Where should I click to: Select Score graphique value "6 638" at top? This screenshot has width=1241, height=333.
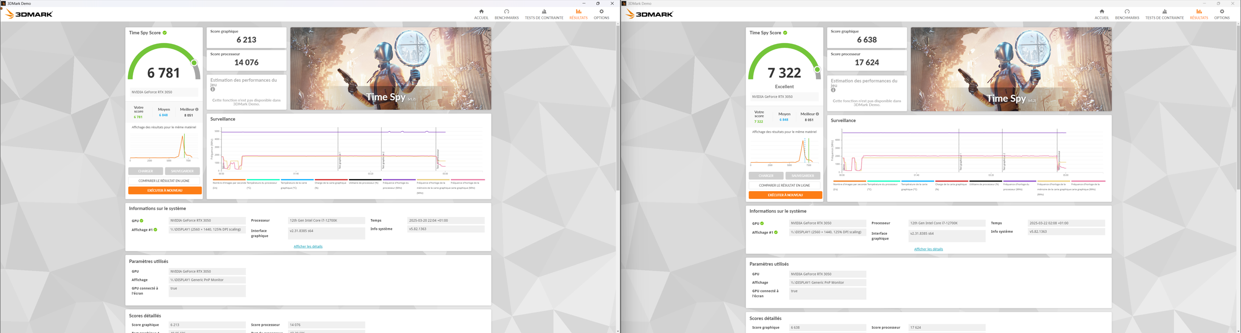(x=867, y=40)
